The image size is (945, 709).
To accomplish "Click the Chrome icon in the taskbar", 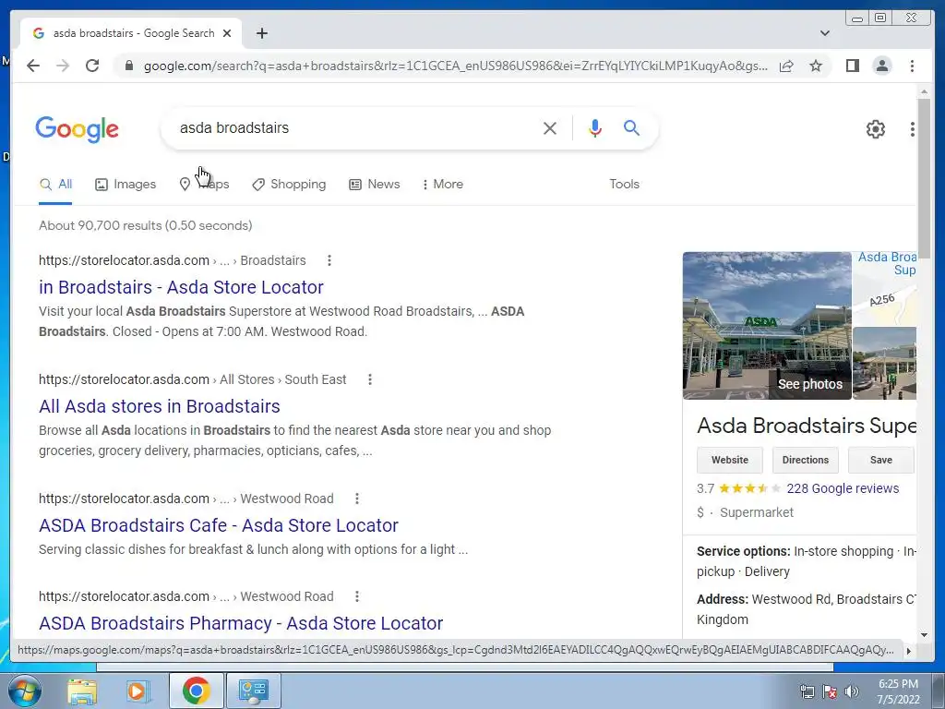I will click(x=196, y=691).
